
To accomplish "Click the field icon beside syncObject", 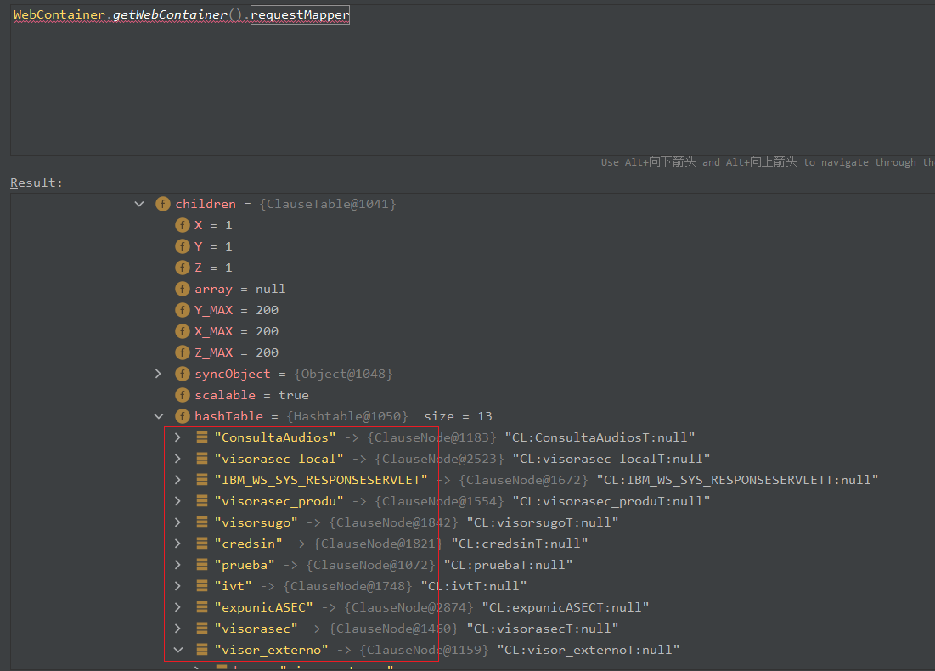I will tap(183, 374).
